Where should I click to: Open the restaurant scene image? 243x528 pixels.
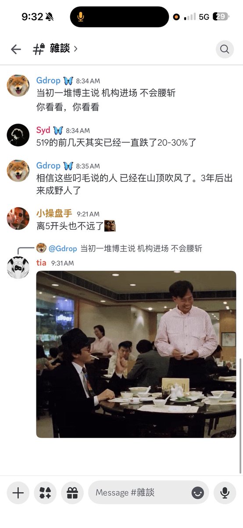136,354
